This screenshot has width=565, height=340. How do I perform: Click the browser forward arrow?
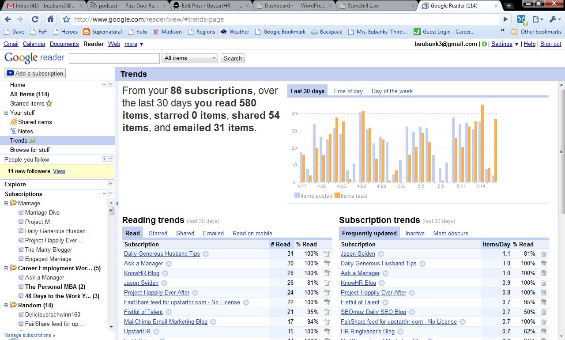[20, 19]
